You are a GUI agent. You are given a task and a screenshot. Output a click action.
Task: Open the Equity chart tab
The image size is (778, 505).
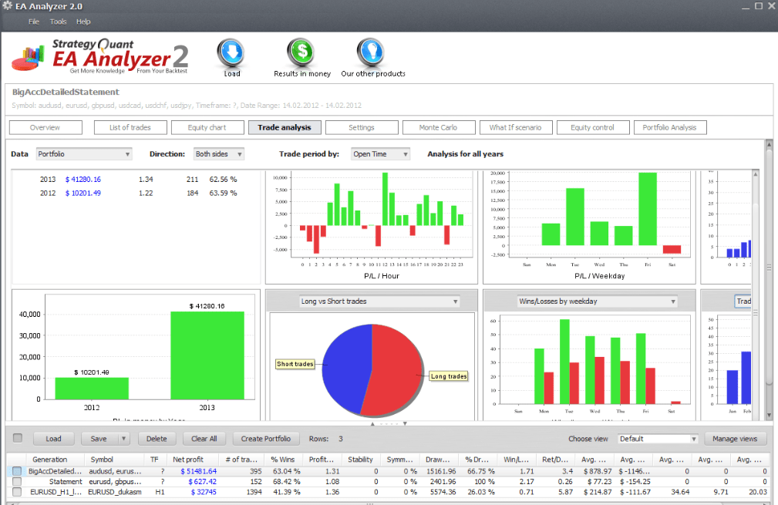tap(207, 127)
